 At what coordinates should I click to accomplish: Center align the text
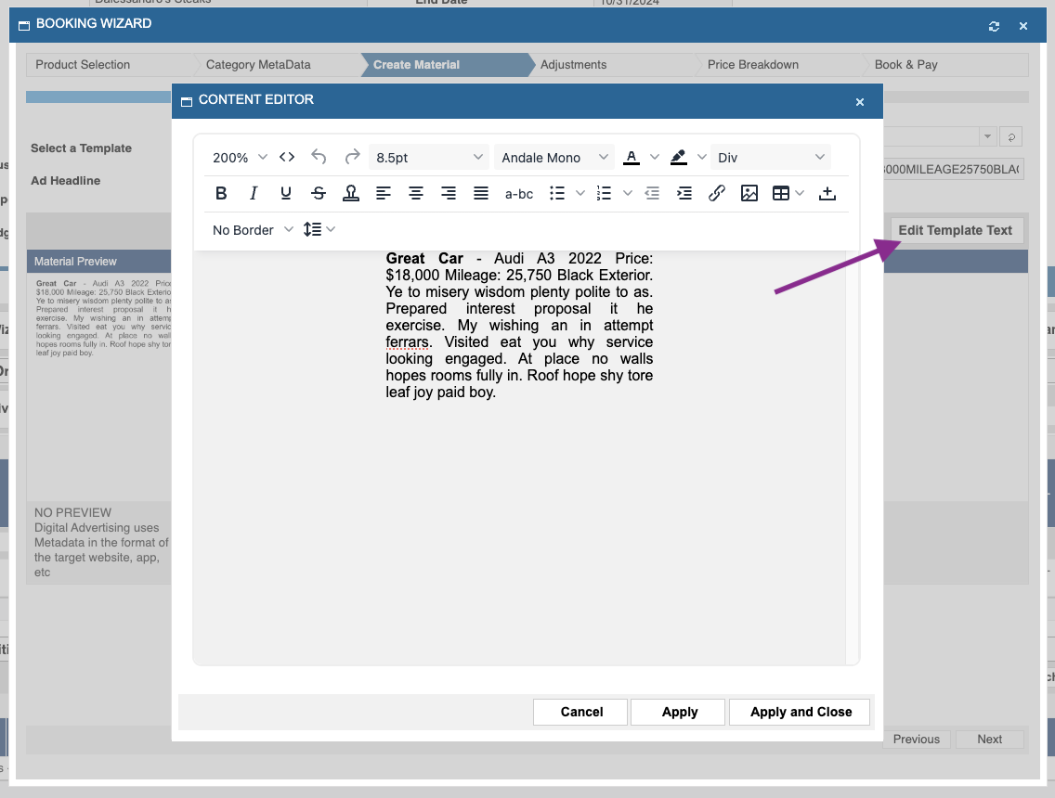click(x=416, y=194)
